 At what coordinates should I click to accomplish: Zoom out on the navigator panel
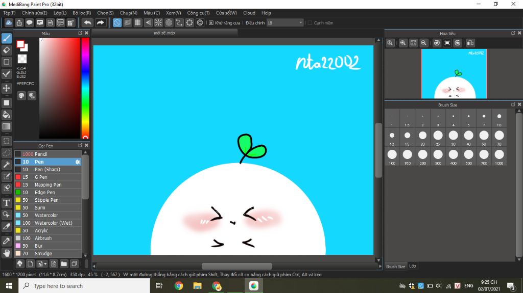coord(423,43)
